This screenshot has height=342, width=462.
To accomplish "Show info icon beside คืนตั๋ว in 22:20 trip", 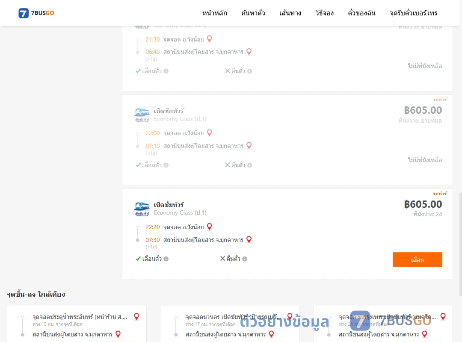I will tap(245, 259).
